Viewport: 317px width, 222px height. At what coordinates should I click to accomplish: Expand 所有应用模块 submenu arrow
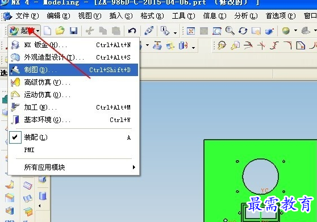click(x=134, y=167)
